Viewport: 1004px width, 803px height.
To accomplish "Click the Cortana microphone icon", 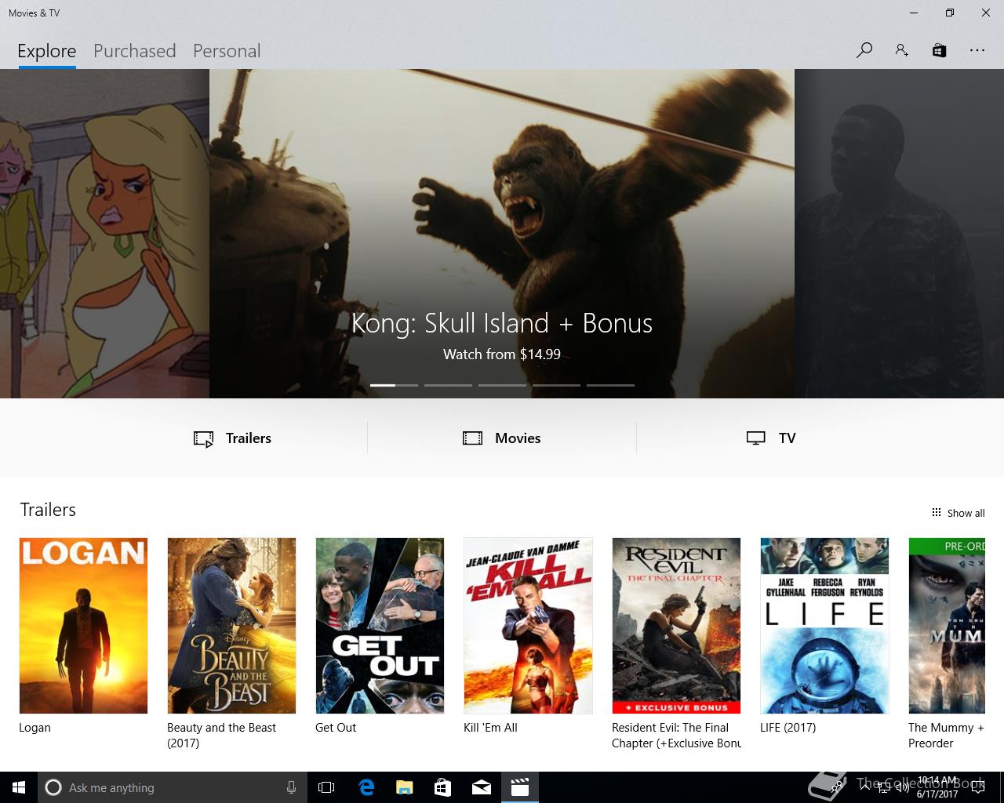I will (x=291, y=787).
